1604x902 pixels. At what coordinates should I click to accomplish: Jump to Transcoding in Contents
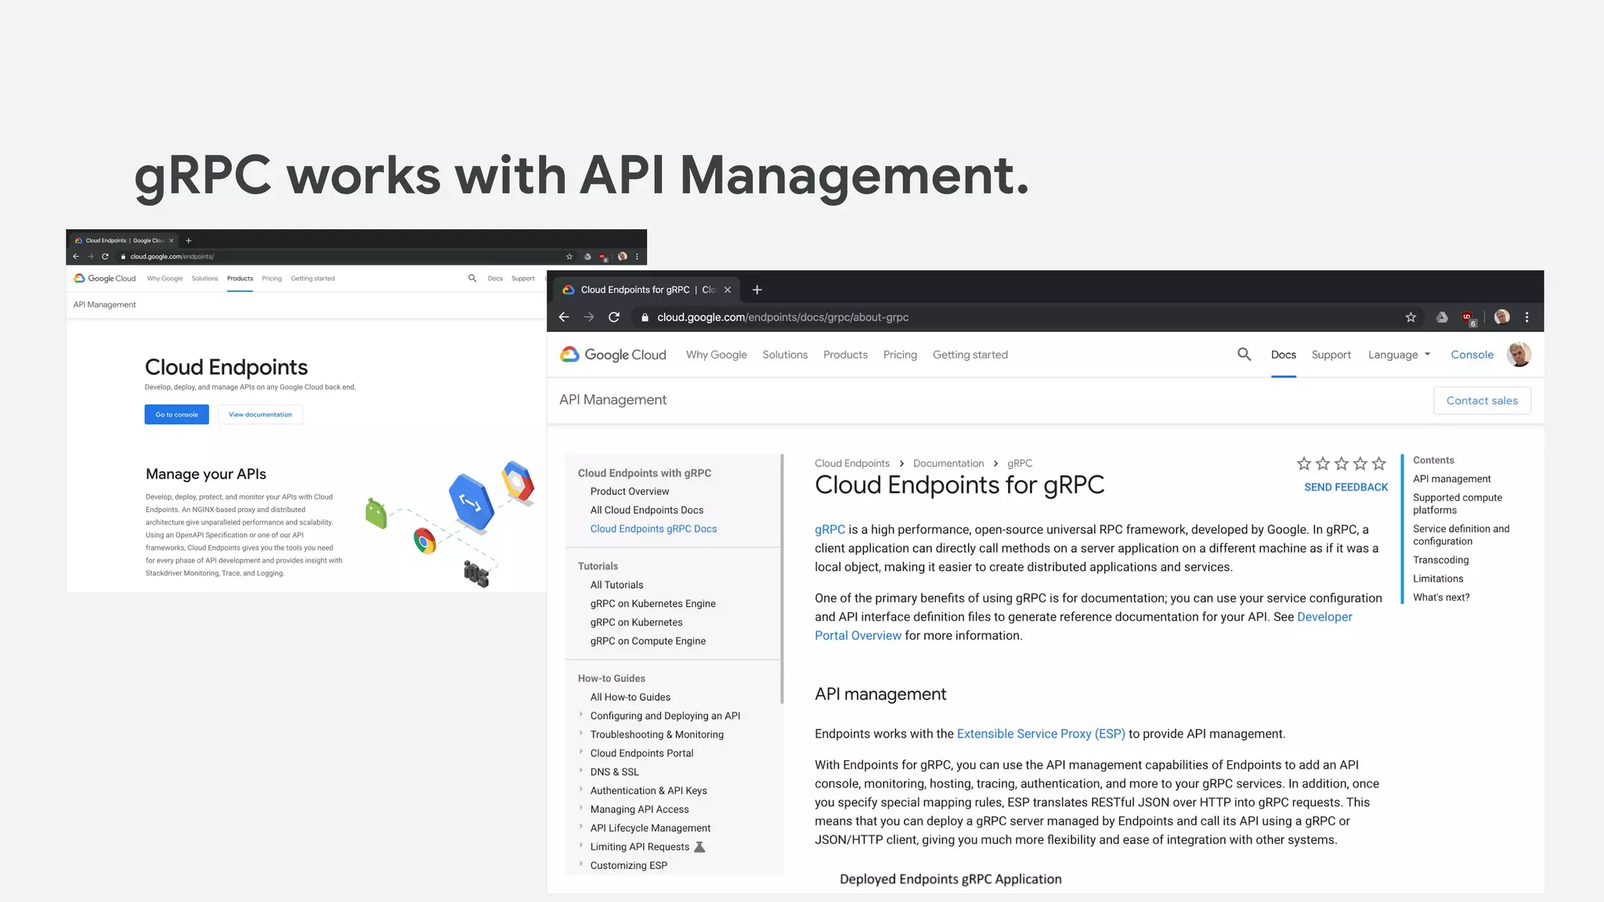coord(1440,560)
